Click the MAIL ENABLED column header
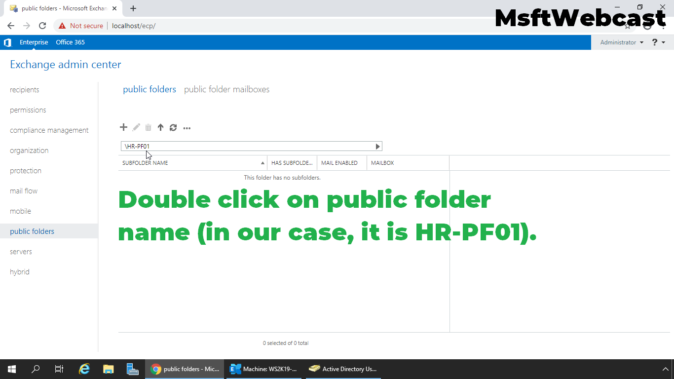The image size is (674, 379). (339, 162)
